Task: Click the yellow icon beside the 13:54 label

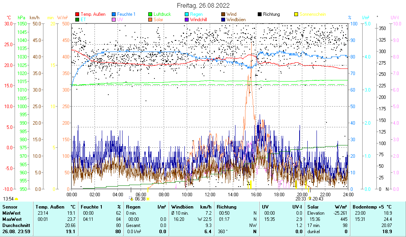Action: point(17,199)
